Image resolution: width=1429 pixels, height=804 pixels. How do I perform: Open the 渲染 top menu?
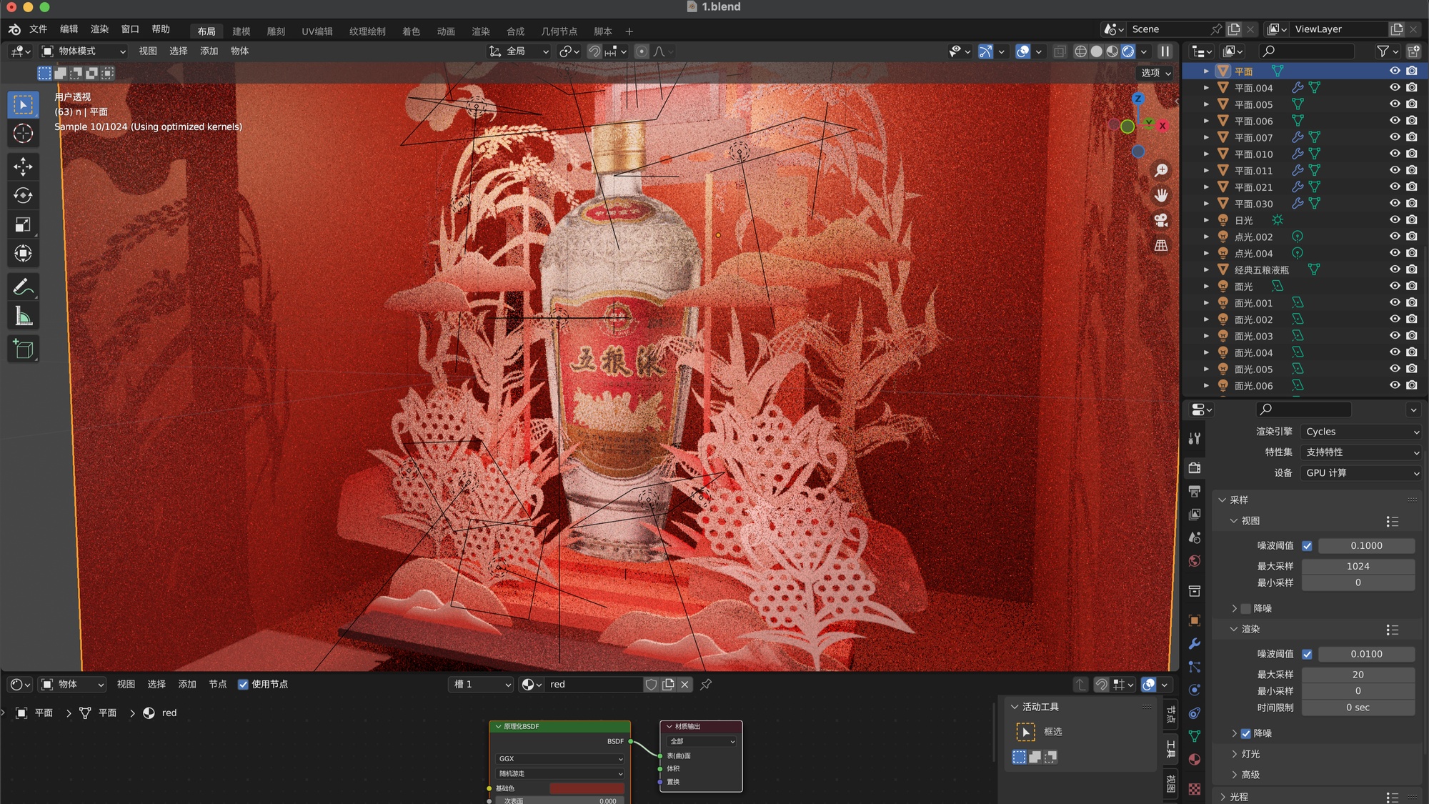pos(99,29)
